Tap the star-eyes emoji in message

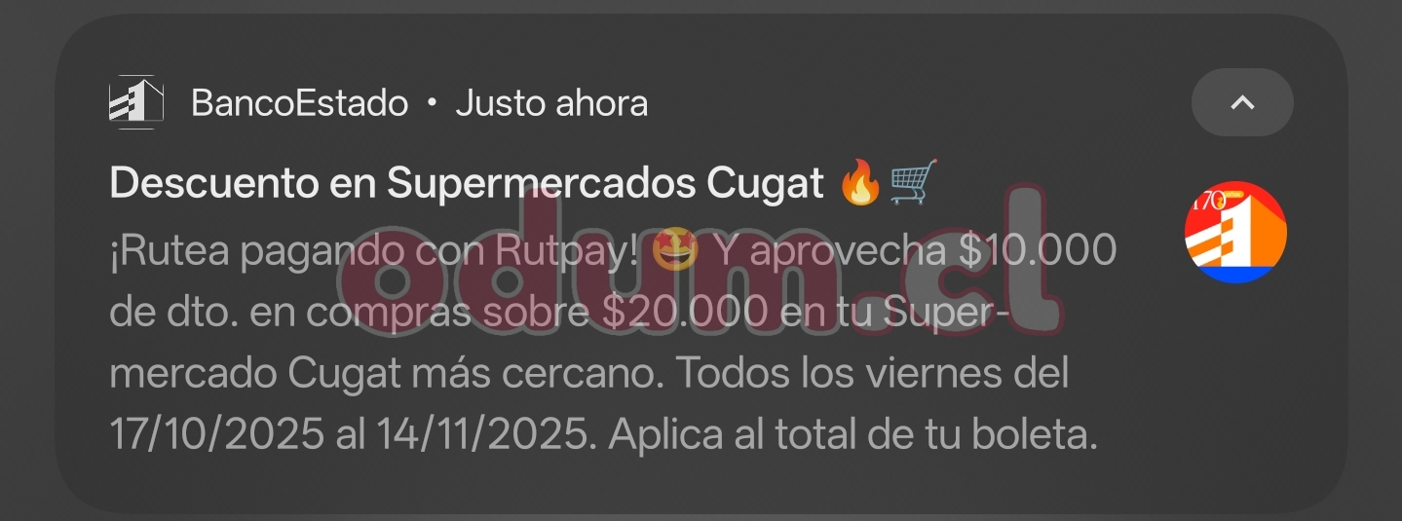coord(675,251)
